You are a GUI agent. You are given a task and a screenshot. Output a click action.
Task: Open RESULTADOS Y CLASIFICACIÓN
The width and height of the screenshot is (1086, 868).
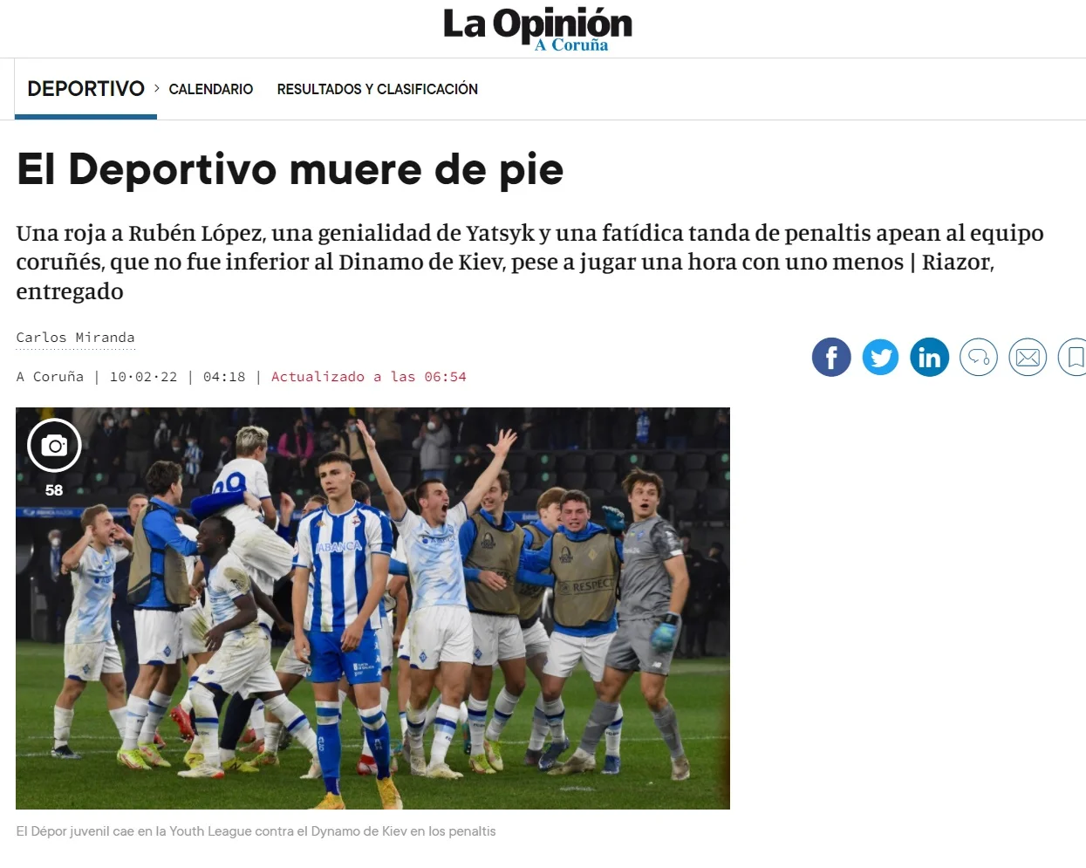378,89
